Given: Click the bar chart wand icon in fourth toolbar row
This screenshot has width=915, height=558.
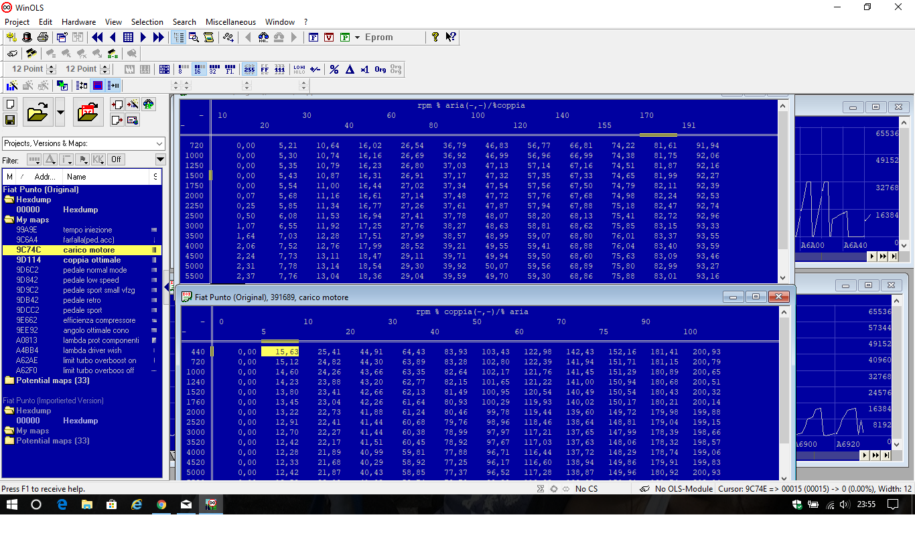Looking at the screenshot, I should [12, 85].
